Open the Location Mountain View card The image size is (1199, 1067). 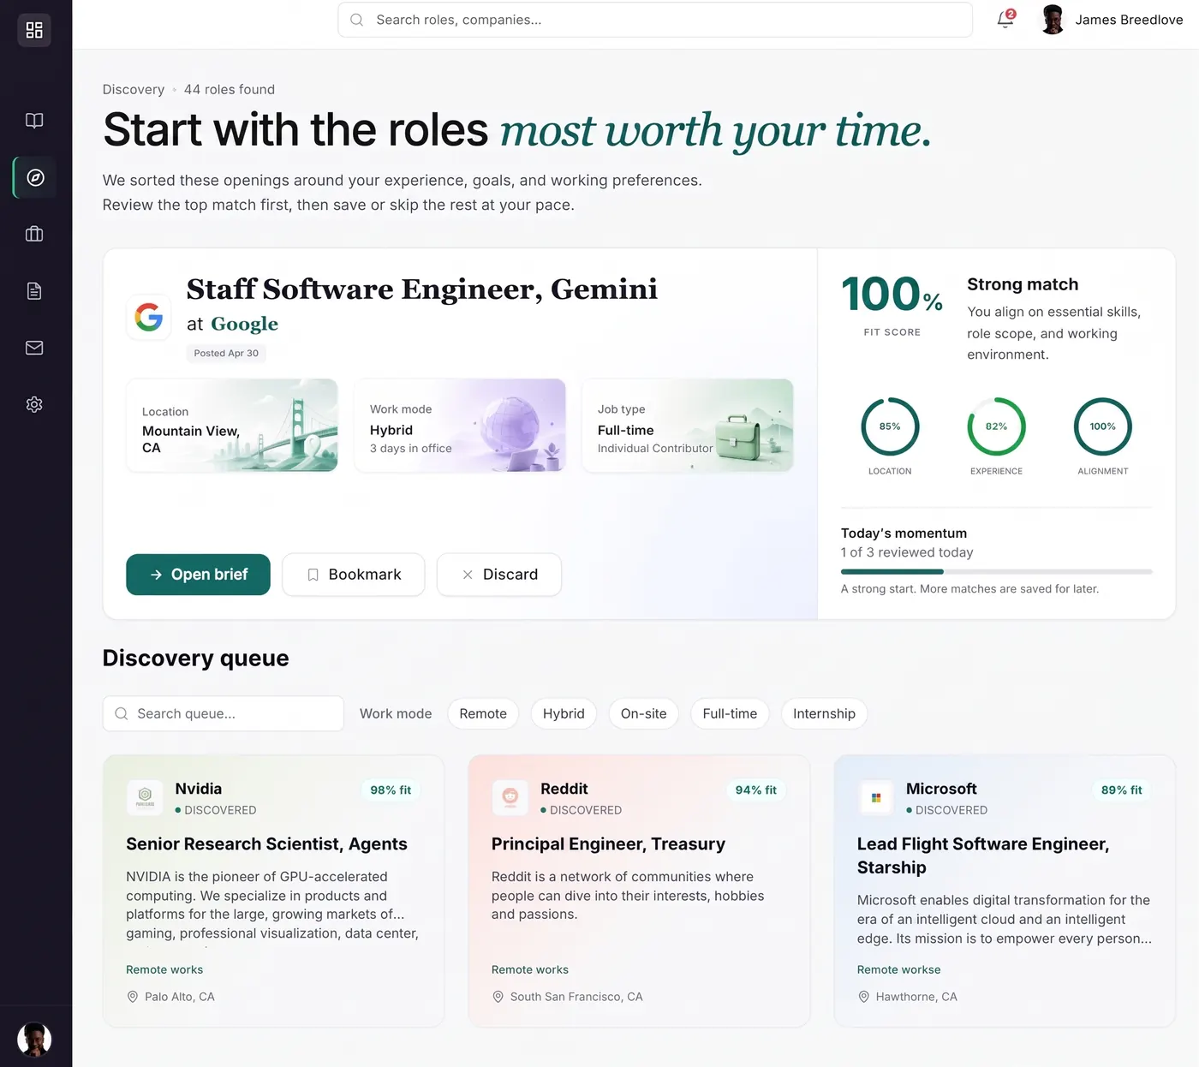coord(232,426)
